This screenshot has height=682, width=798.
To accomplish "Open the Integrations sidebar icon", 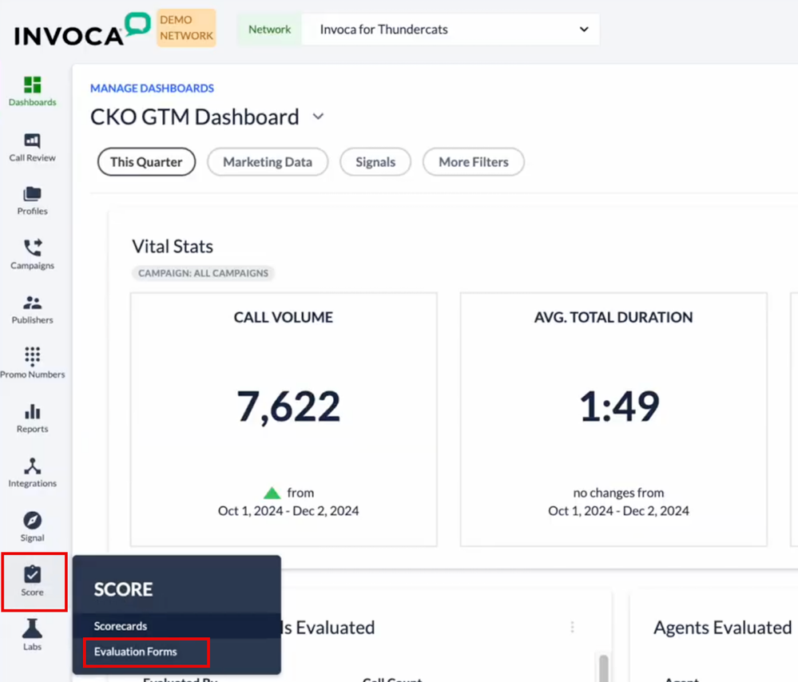I will click(33, 472).
